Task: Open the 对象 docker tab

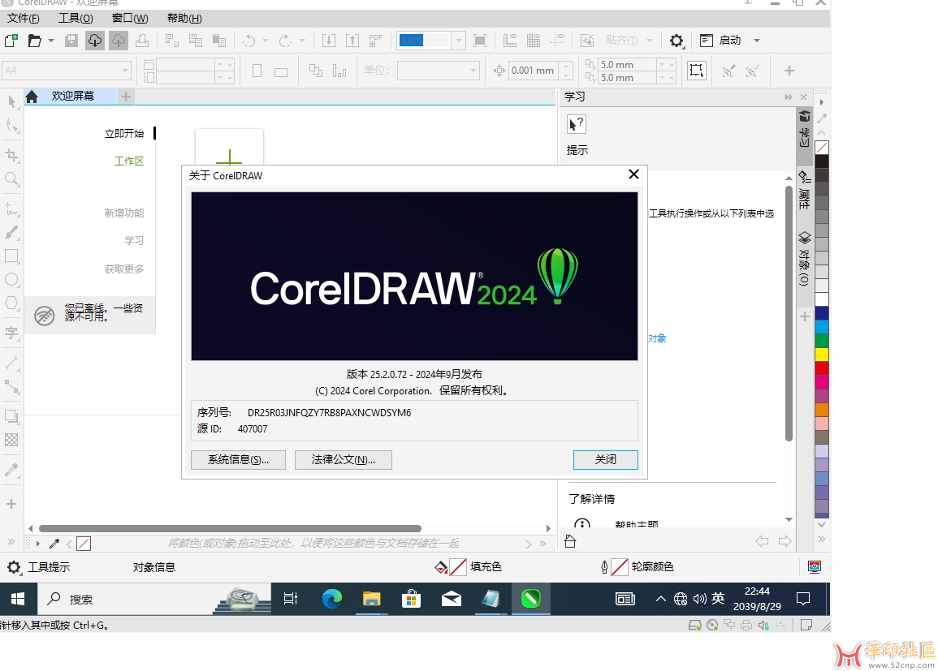Action: [805, 258]
